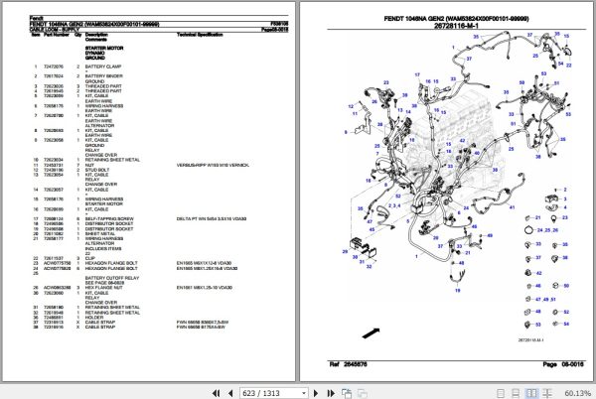Click the HOLDER entry for item 36
The width and height of the screenshot is (596, 399).
click(94, 318)
